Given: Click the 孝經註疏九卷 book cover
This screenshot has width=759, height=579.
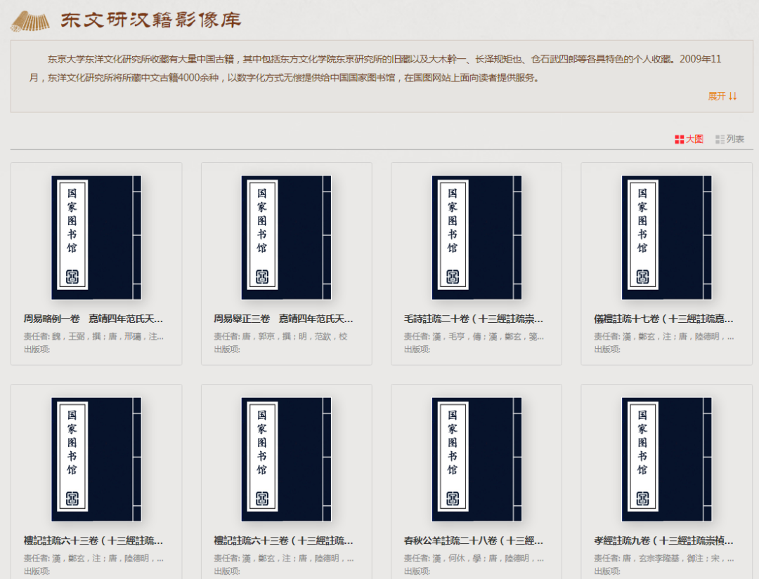Looking at the screenshot, I should (x=666, y=460).
